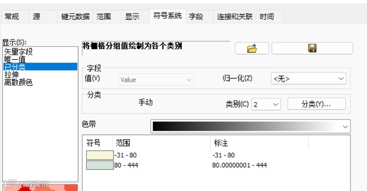Select 唯一值 renderer option

tap(15, 59)
